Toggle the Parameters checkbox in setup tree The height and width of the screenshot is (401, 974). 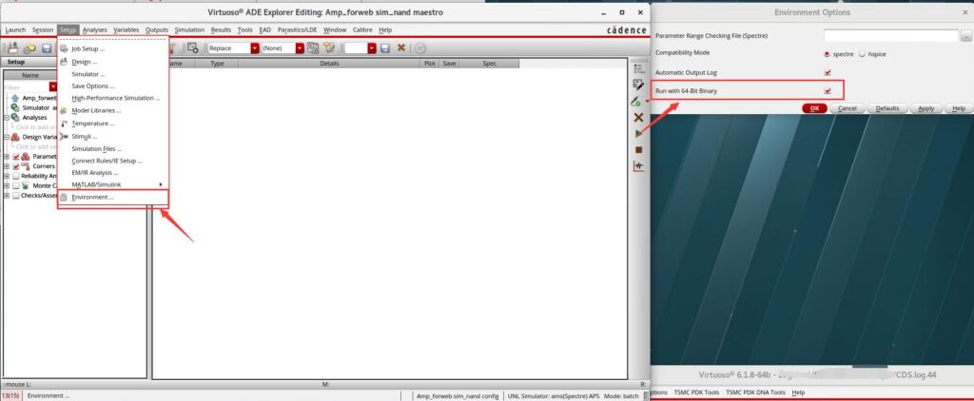click(16, 157)
